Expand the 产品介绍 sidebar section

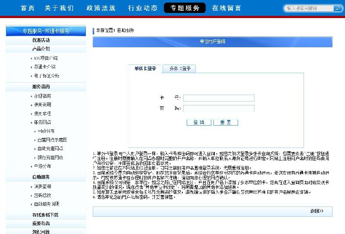41,49
